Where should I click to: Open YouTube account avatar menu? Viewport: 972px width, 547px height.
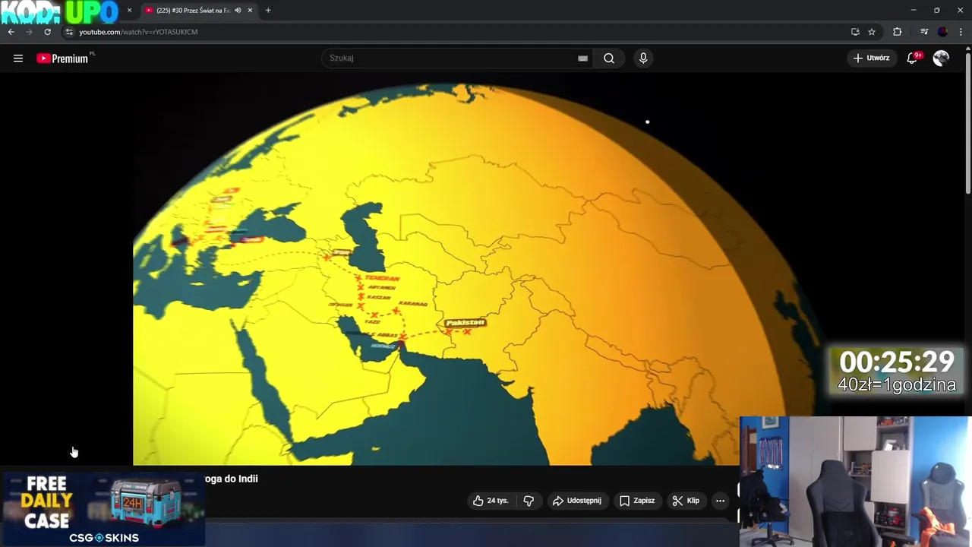942,58
